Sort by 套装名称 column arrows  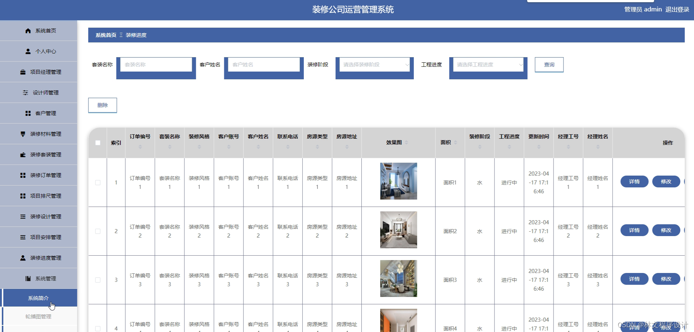point(170,147)
